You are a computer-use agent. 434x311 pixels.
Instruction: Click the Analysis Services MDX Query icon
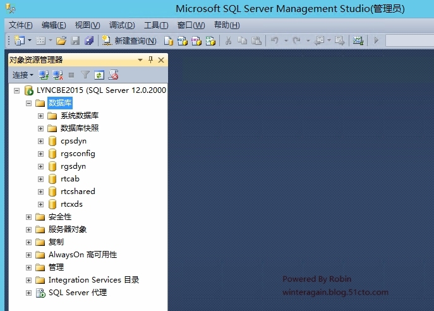click(x=183, y=40)
